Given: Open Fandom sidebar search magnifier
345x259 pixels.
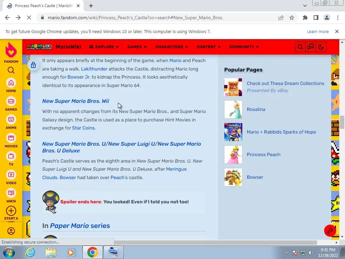Looking at the screenshot, I should pyautogui.click(x=11, y=70).
